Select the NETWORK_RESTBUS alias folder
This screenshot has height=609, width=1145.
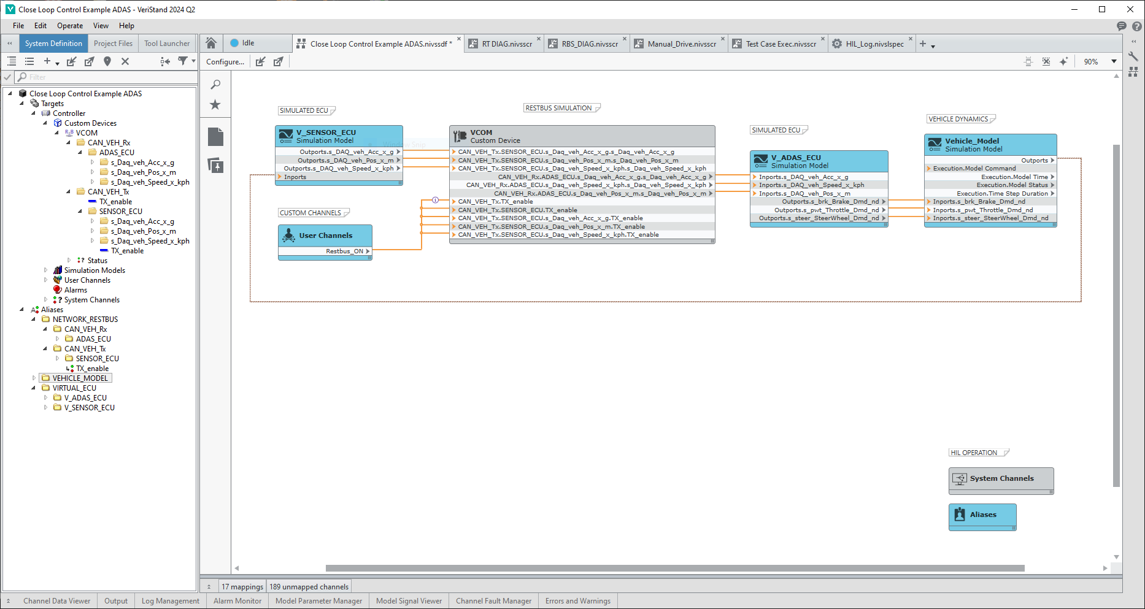(85, 320)
